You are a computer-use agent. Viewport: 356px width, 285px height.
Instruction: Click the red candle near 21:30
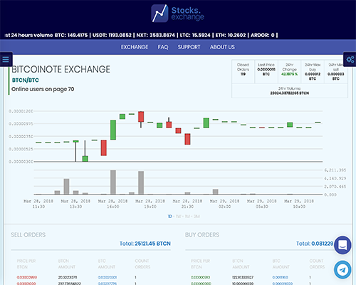click(187, 139)
